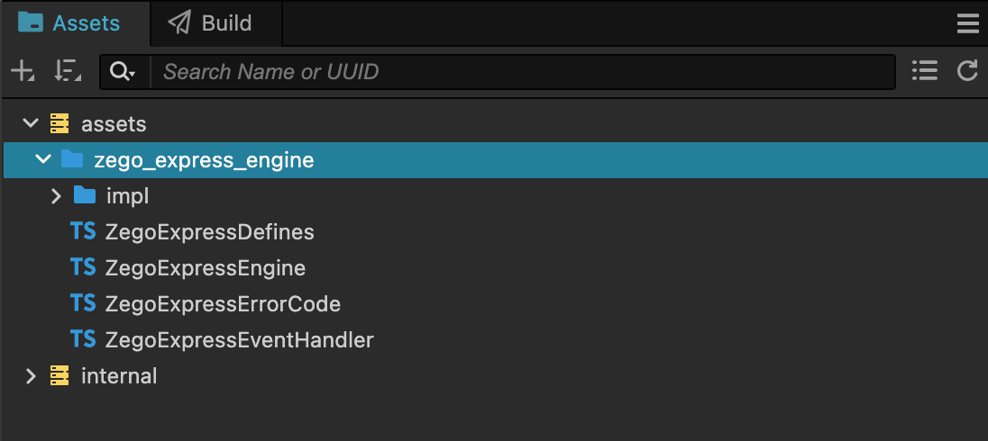The width and height of the screenshot is (988, 441).
Task: Open the panel hamburger menu
Action: click(x=968, y=24)
